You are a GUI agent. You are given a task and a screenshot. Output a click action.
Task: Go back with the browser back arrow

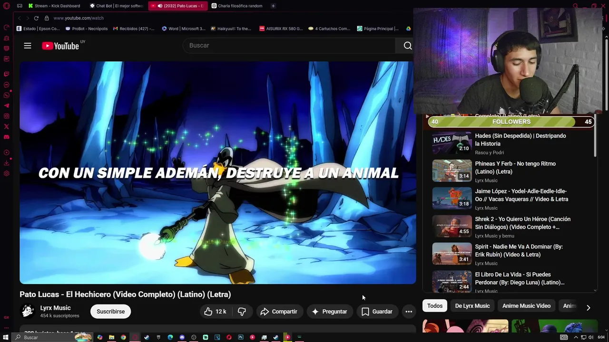pos(19,18)
